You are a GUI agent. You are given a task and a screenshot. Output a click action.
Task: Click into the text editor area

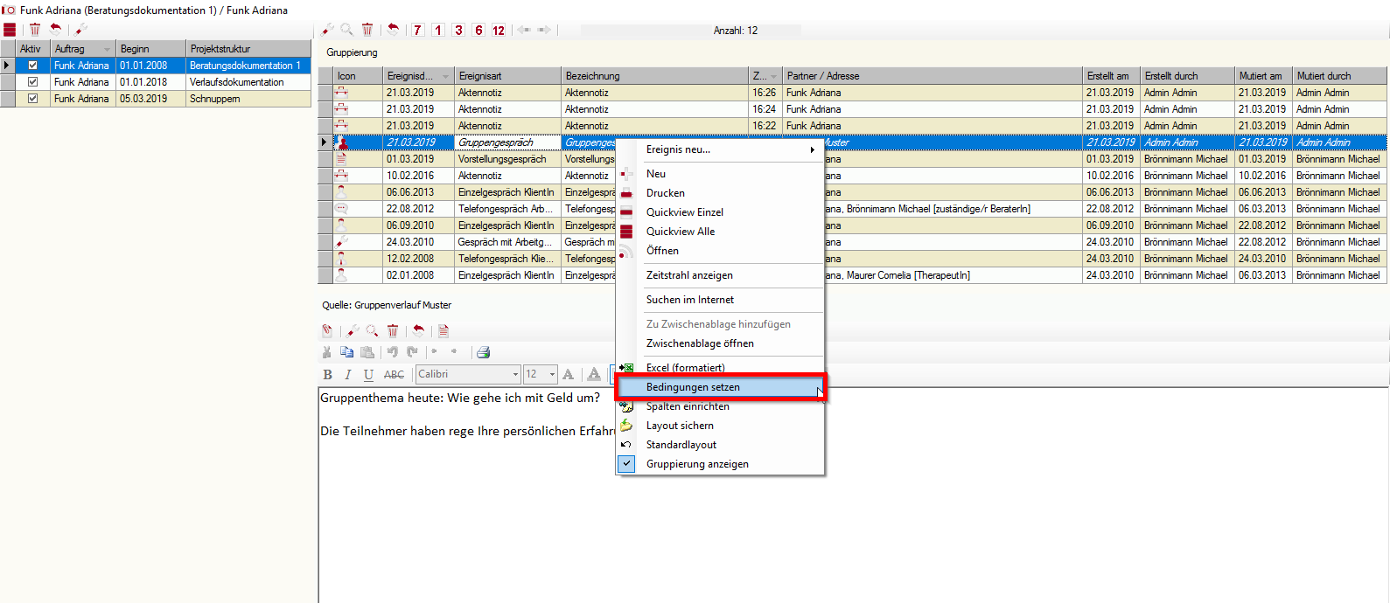[x=853, y=495]
